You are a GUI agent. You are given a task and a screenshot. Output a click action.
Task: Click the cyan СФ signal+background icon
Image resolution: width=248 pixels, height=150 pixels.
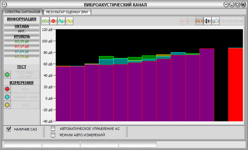(x=61, y=21)
